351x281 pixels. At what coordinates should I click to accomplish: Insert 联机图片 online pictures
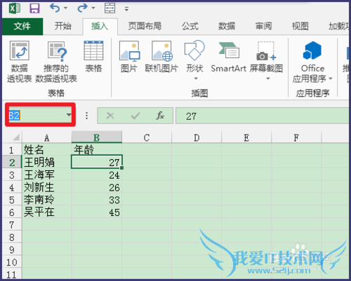pos(161,57)
